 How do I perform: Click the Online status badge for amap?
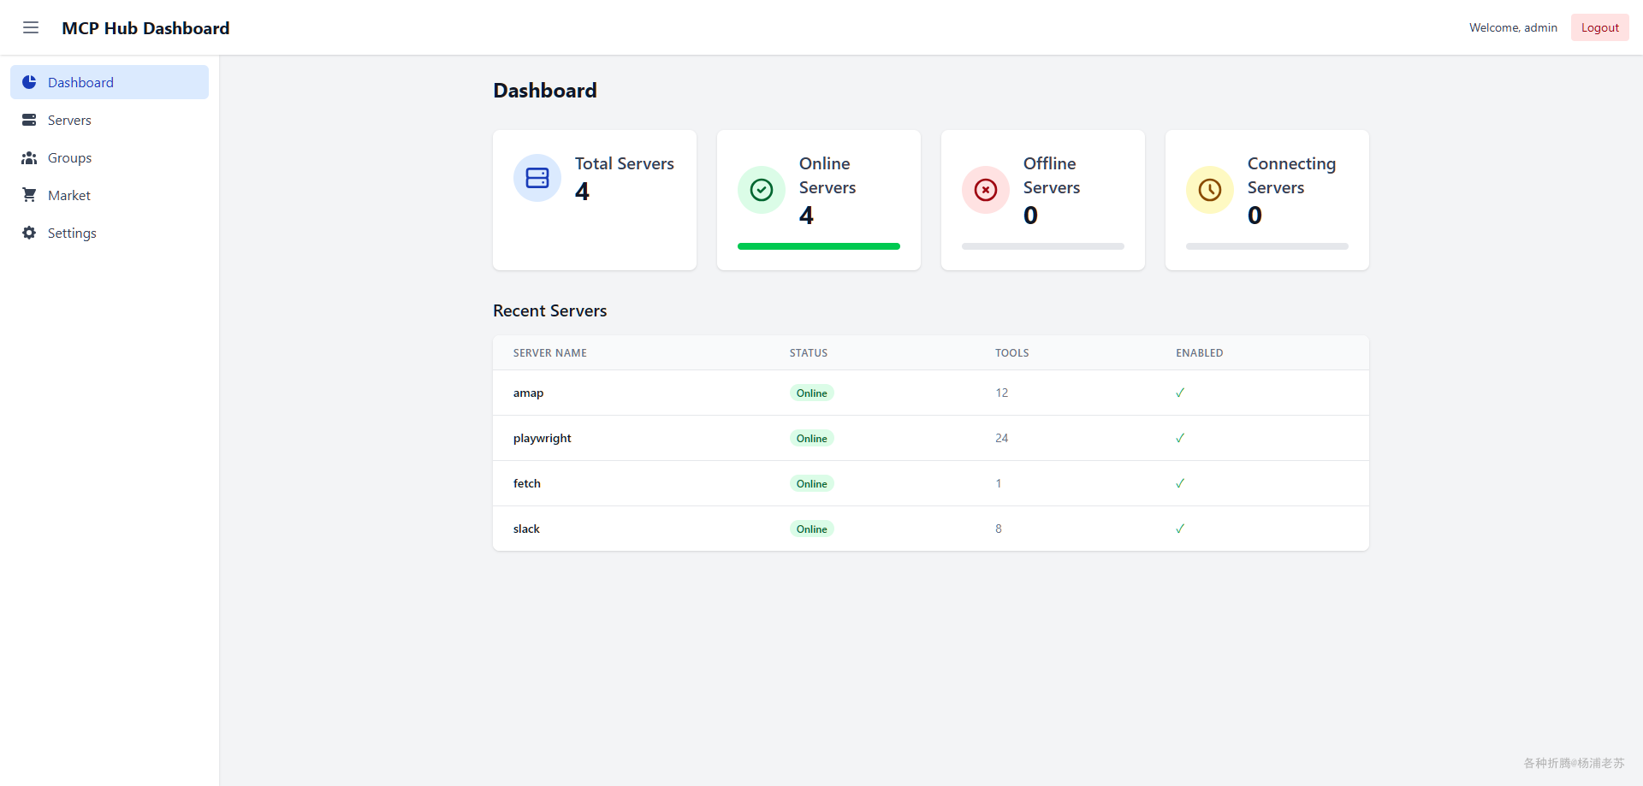click(811, 393)
